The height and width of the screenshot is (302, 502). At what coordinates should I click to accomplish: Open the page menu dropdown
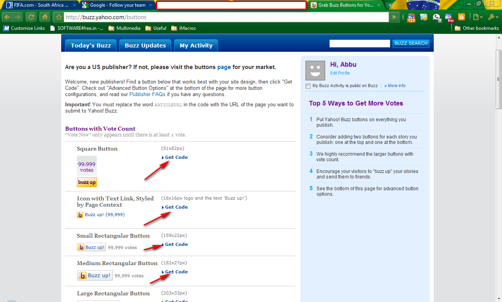click(x=477, y=17)
